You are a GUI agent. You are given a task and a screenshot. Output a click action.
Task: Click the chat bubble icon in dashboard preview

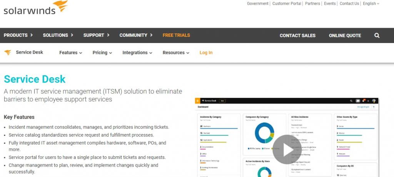pos(358,101)
